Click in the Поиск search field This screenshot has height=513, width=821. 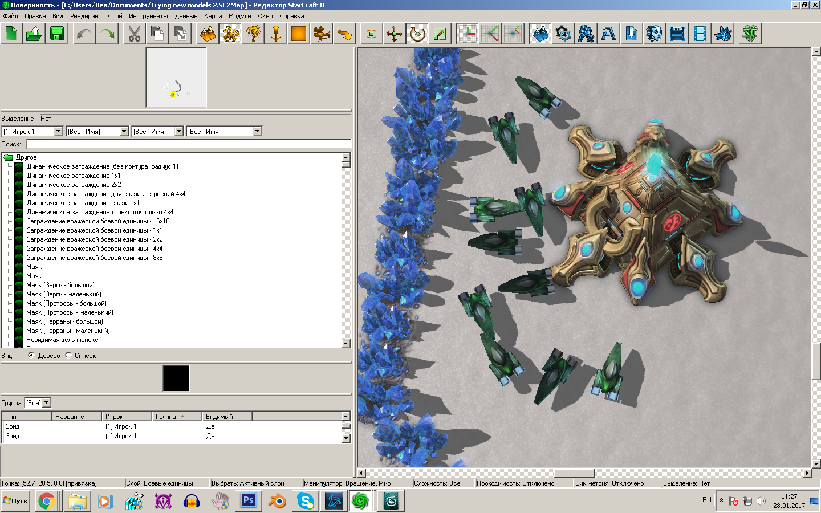pos(188,144)
